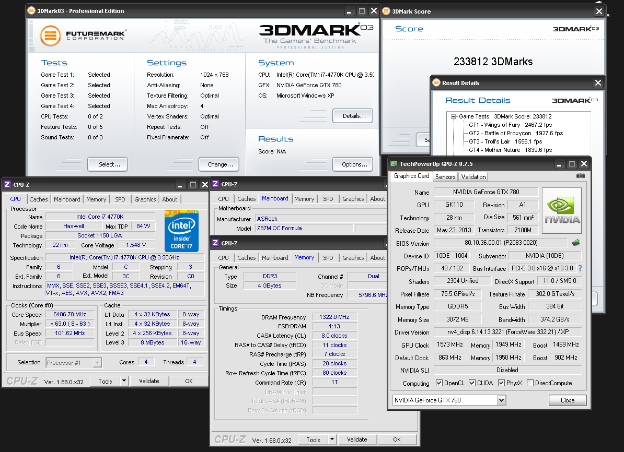This screenshot has height=452, width=624.
Task: Click the Close button in GPU-Z
Action: click(x=568, y=400)
